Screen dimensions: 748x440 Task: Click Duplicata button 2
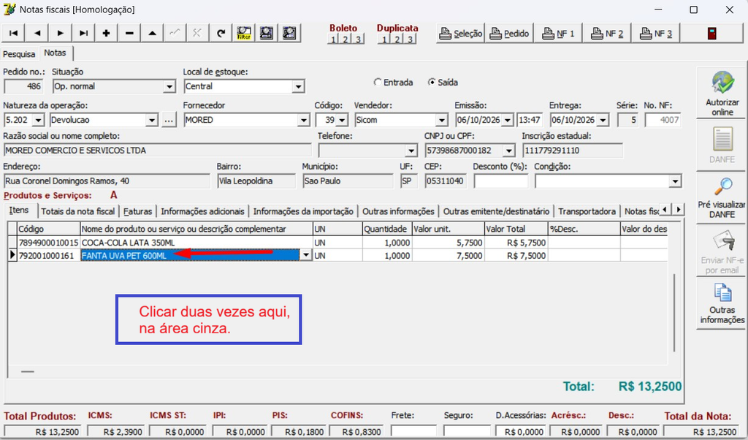pos(397,39)
